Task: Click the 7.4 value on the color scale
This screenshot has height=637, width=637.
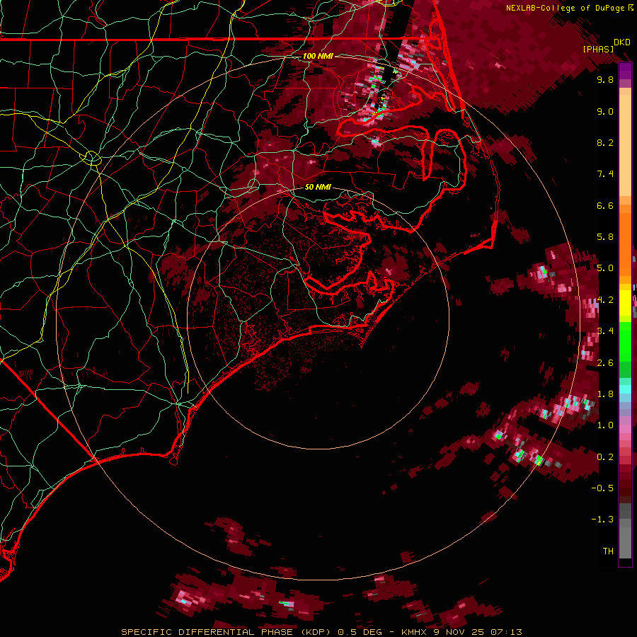Action: (605, 174)
